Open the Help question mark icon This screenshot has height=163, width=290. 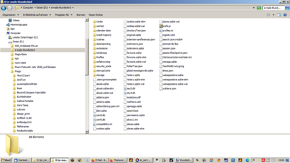pos(285,15)
